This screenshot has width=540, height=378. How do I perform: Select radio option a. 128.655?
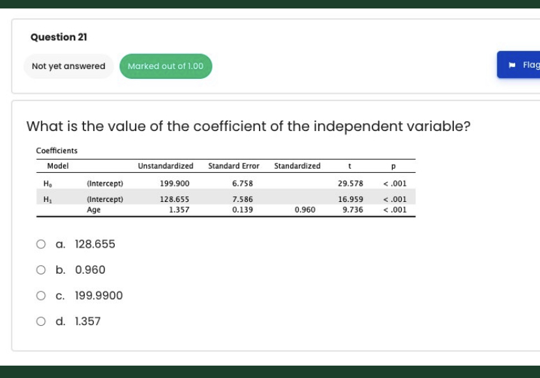(x=40, y=244)
